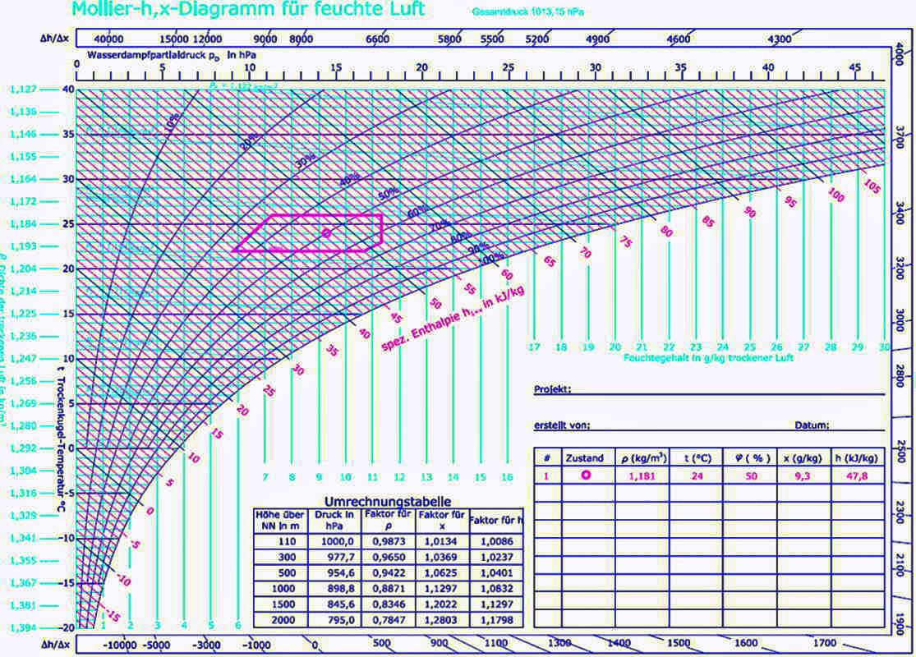The width and height of the screenshot is (916, 657).
Task: Click the 100% saturation curve label
Action: coord(492,258)
